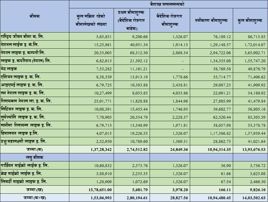Select the grand total renewal premium 10,94,480.45

(219, 198)
